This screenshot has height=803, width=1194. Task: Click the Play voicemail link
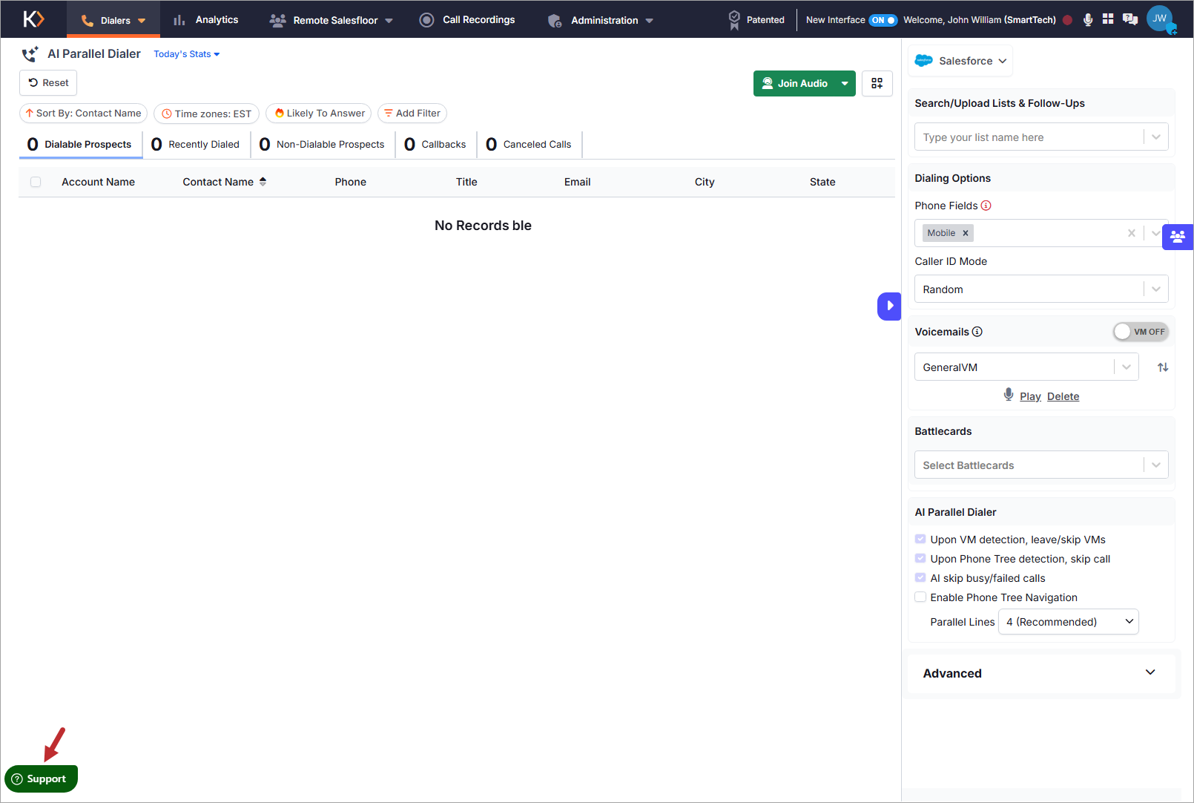point(1030,396)
